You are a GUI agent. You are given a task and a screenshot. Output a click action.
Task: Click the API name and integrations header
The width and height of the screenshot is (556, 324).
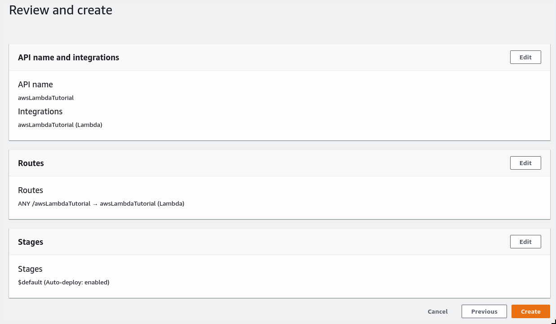click(69, 57)
